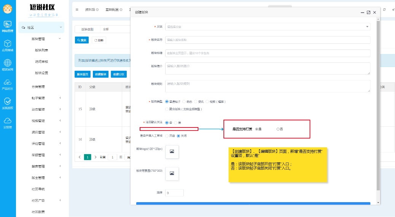395x217 pixels.
Task: Expand 版主管理 submenu
Action: tap(60, 177)
